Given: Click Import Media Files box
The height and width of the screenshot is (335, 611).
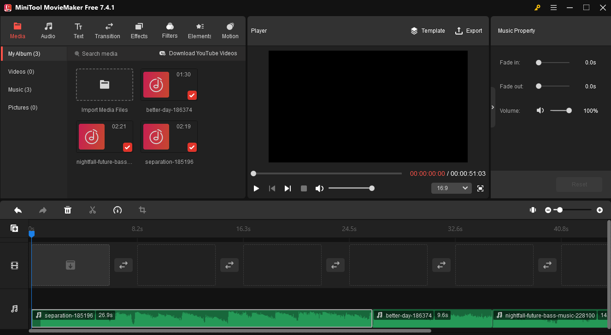Looking at the screenshot, I should click(x=105, y=85).
